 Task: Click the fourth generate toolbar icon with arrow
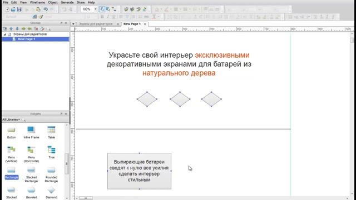tap(145, 9)
